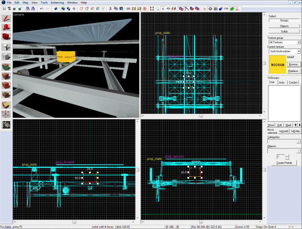Click the Browse button for textures

tap(294, 64)
